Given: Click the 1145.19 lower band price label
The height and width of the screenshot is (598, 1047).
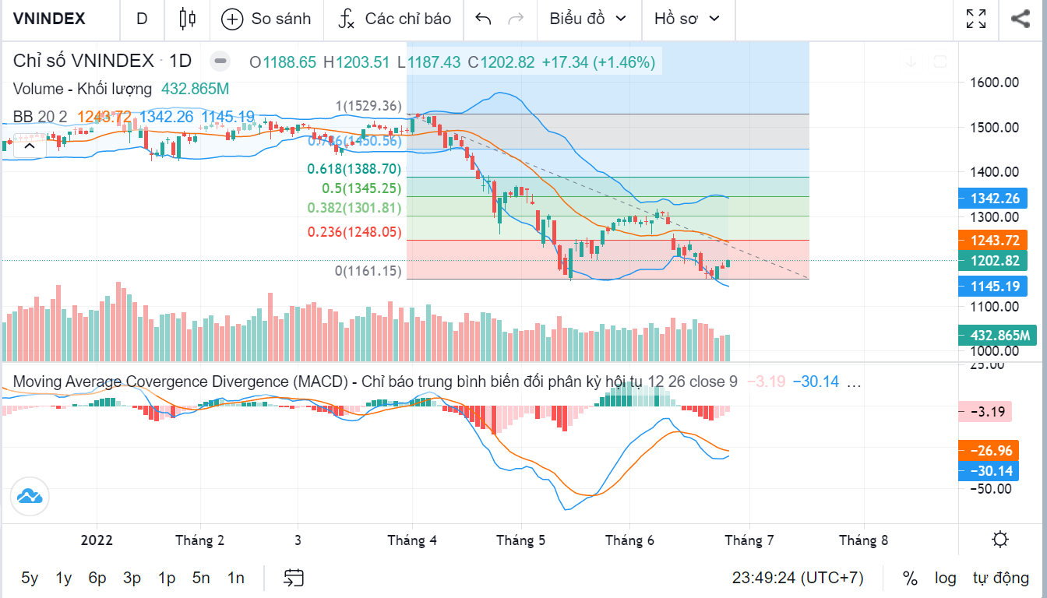Looking at the screenshot, I should tap(994, 287).
